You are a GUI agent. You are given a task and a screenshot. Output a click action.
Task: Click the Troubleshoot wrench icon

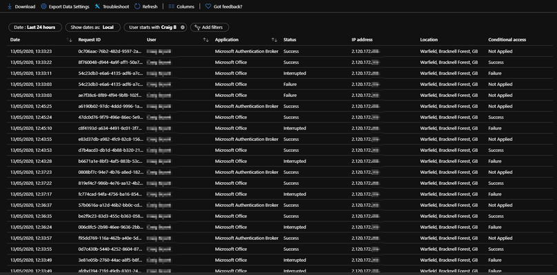[97, 6]
